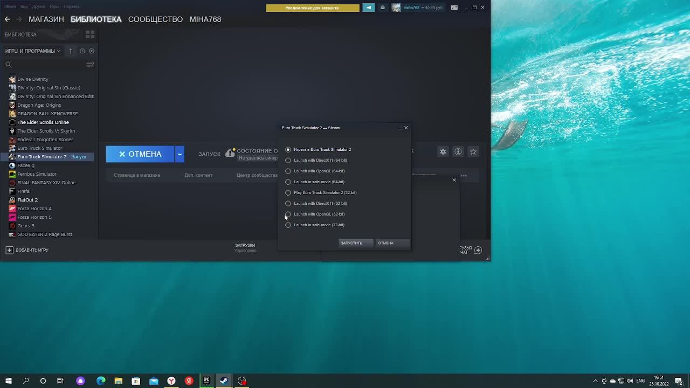690x388 pixels.
Task: Click БИБЛИОТЕКА home header in sidebar
Action: point(21,34)
